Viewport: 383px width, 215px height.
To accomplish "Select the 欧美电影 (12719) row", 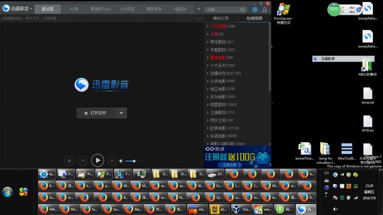I will [x=237, y=128].
